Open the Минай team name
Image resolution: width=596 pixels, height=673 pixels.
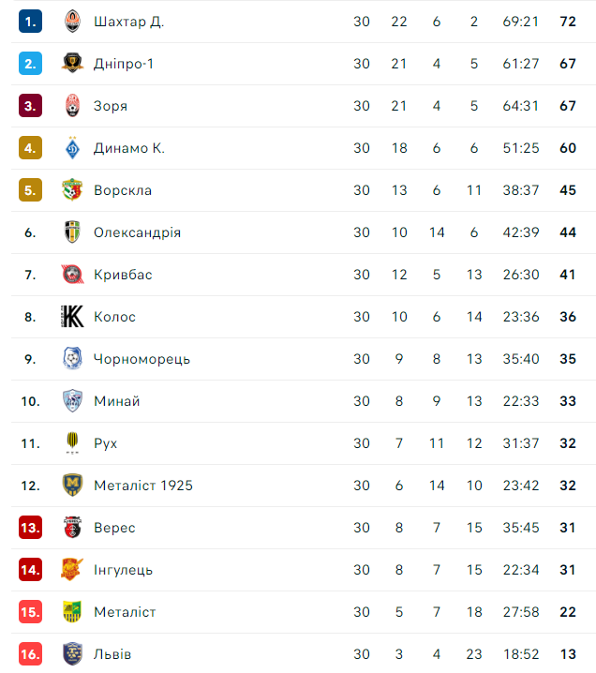coord(117,401)
